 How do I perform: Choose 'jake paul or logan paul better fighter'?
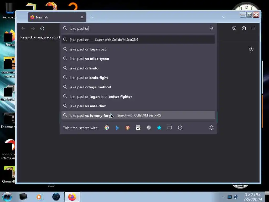pyautogui.click(x=138, y=97)
